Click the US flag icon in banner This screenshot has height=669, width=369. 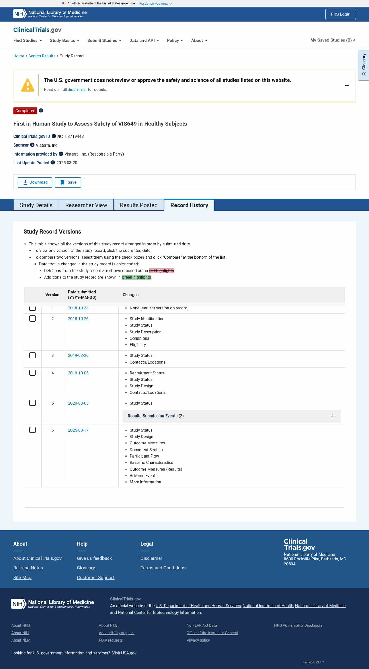tap(64, 3)
